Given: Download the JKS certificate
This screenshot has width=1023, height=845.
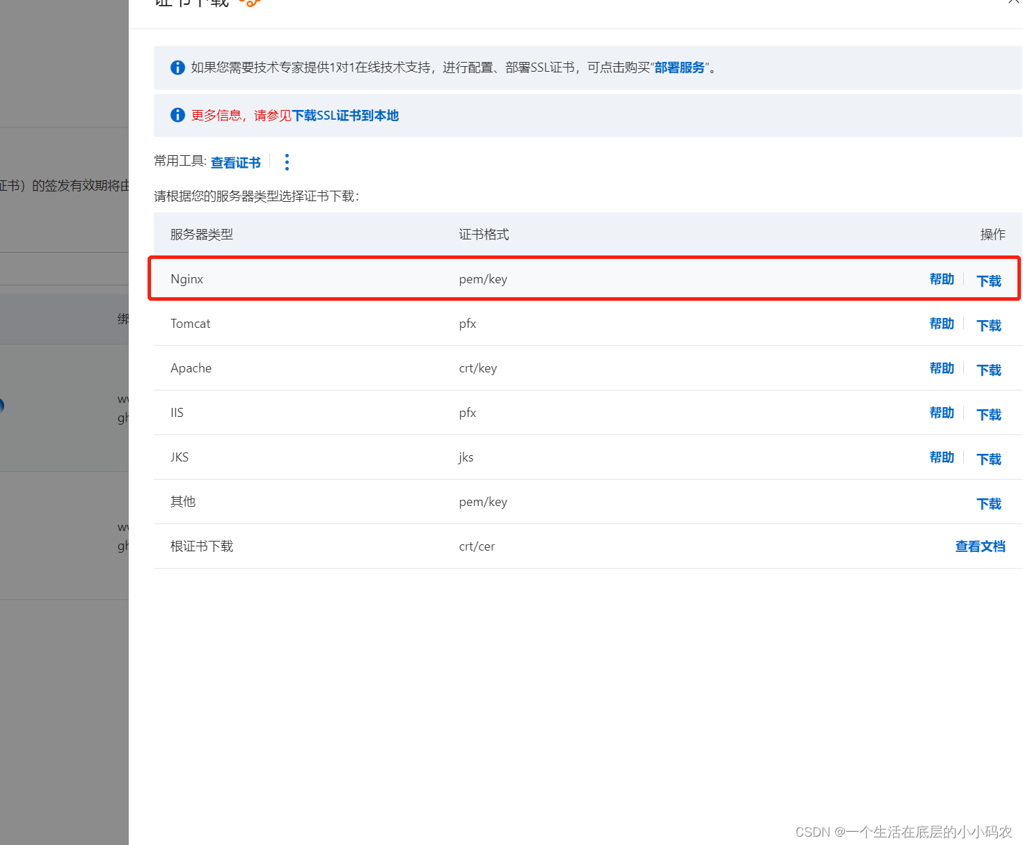Looking at the screenshot, I should pos(989,459).
